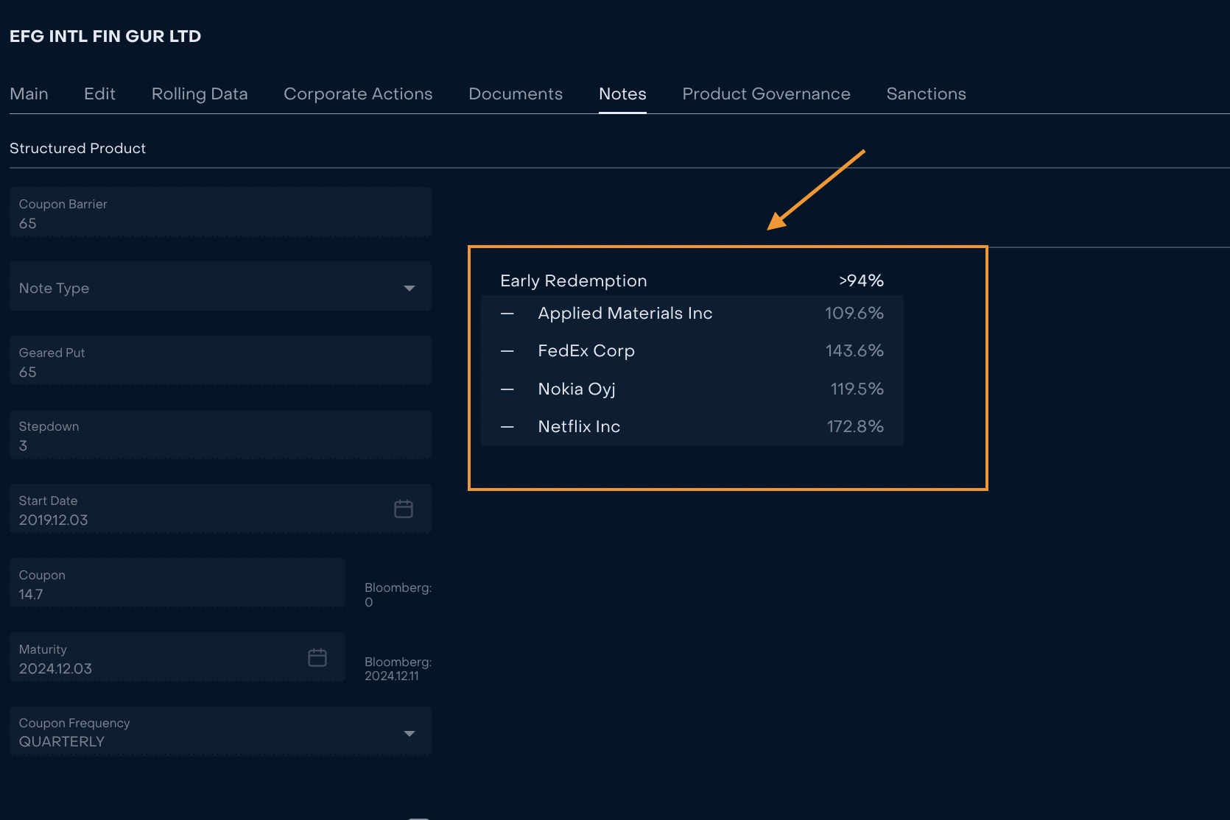Click the >94% redemption value
Viewport: 1230px width, 820px height.
point(861,280)
